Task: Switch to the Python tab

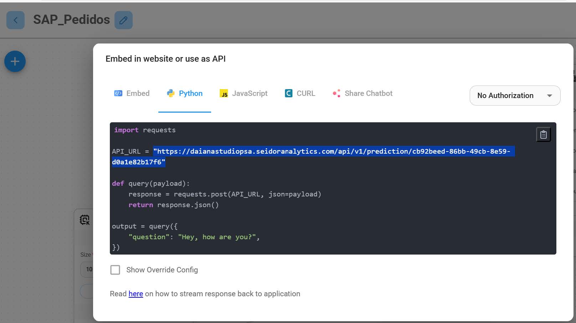Action: [x=185, y=93]
